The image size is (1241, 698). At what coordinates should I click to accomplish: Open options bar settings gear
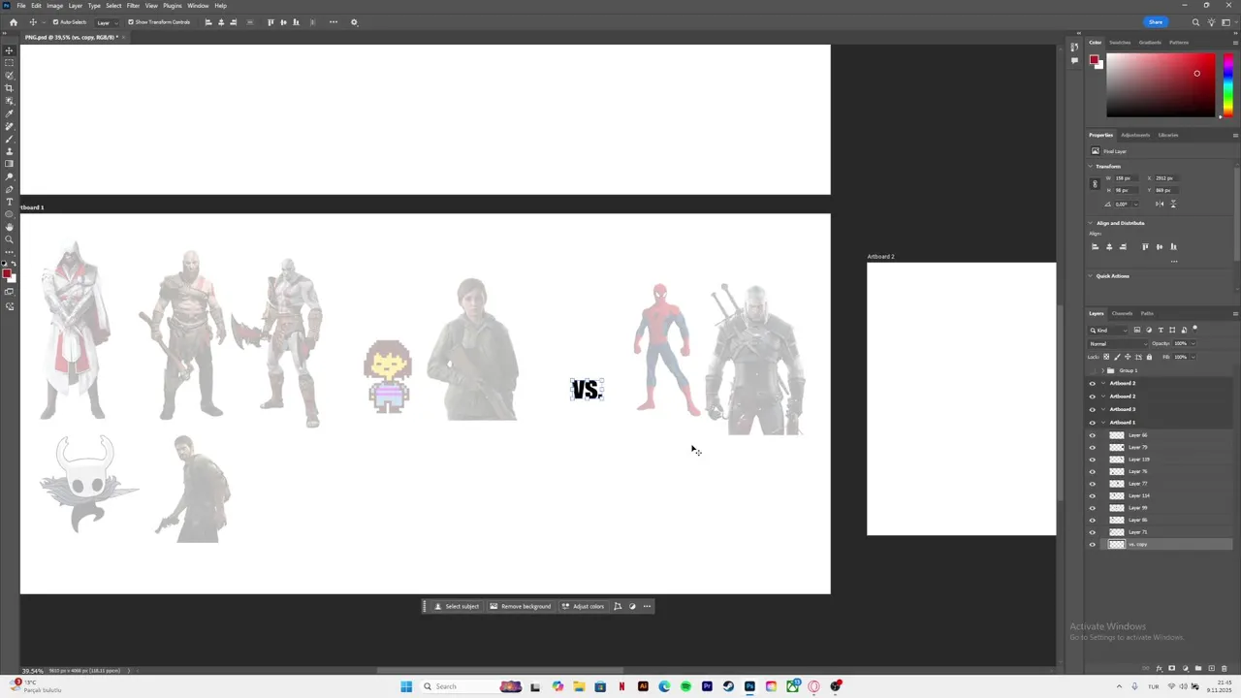pyautogui.click(x=354, y=22)
